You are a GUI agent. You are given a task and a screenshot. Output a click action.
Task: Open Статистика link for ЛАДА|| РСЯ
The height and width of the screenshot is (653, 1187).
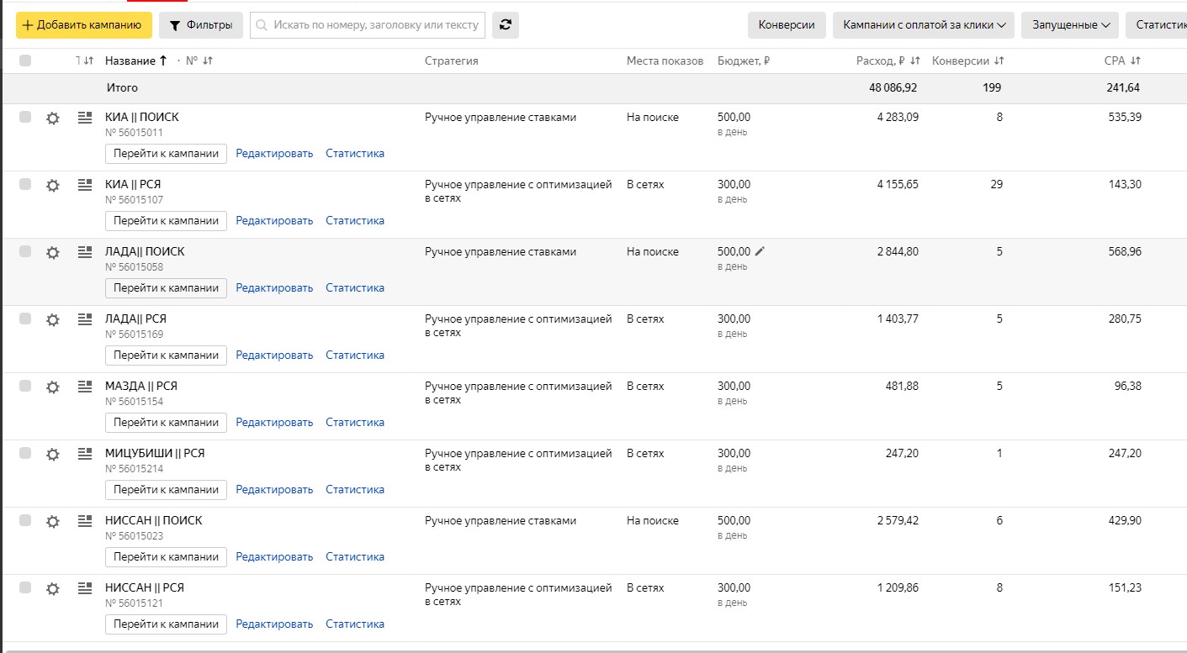(355, 355)
